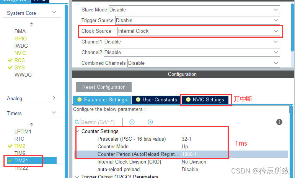Select NVIC in System Core

coord(20,53)
